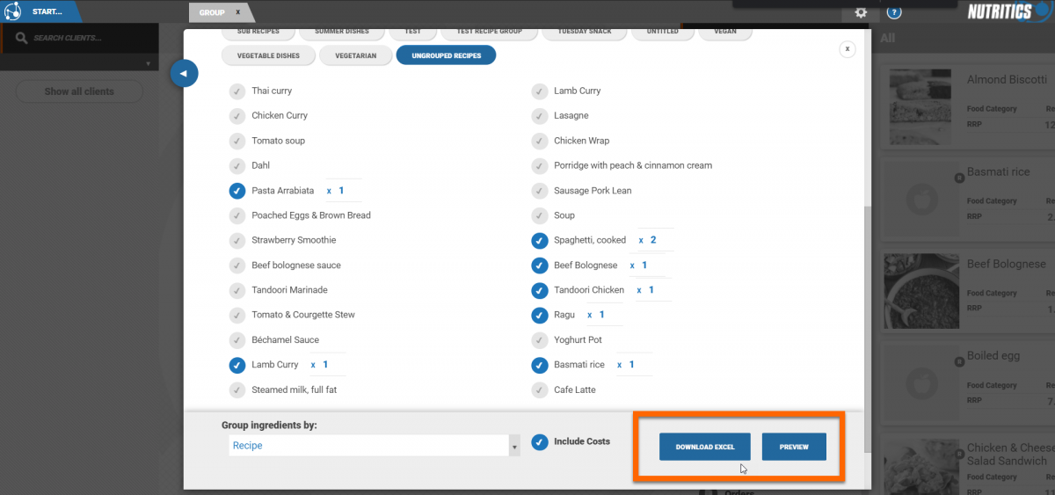Toggle the Include Costs checkbox

click(x=540, y=442)
